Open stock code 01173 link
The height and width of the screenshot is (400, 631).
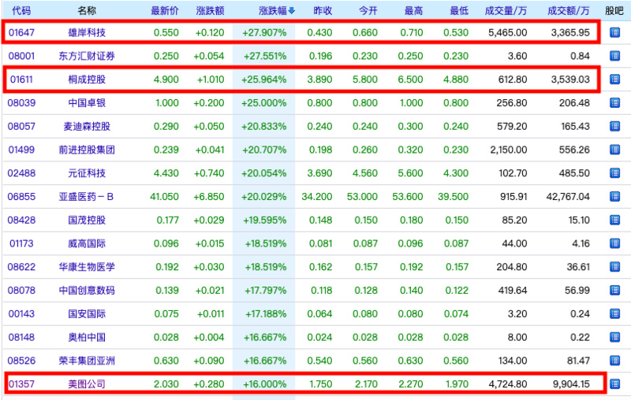tap(21, 243)
